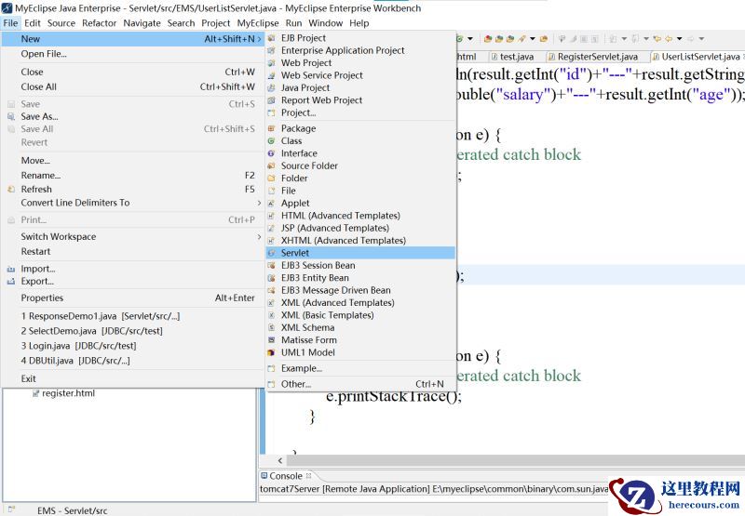
Task: Select Example... in the New submenu
Action: click(x=360, y=368)
